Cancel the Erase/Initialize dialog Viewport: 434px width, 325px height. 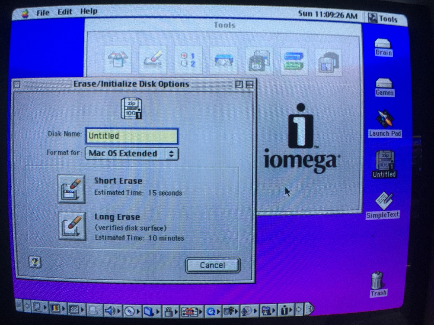[x=213, y=265]
